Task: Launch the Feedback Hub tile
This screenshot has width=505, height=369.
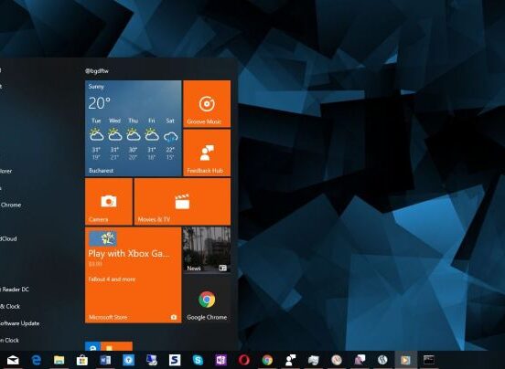Action: tap(207, 153)
